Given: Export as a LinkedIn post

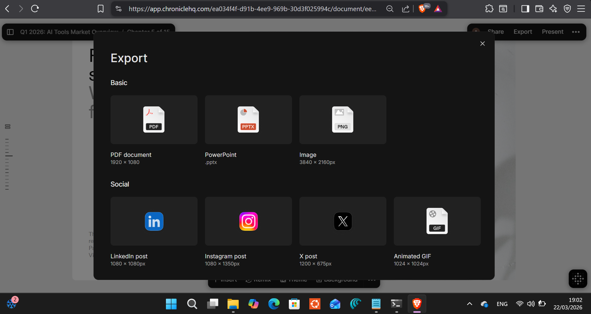Looking at the screenshot, I should 154,221.
